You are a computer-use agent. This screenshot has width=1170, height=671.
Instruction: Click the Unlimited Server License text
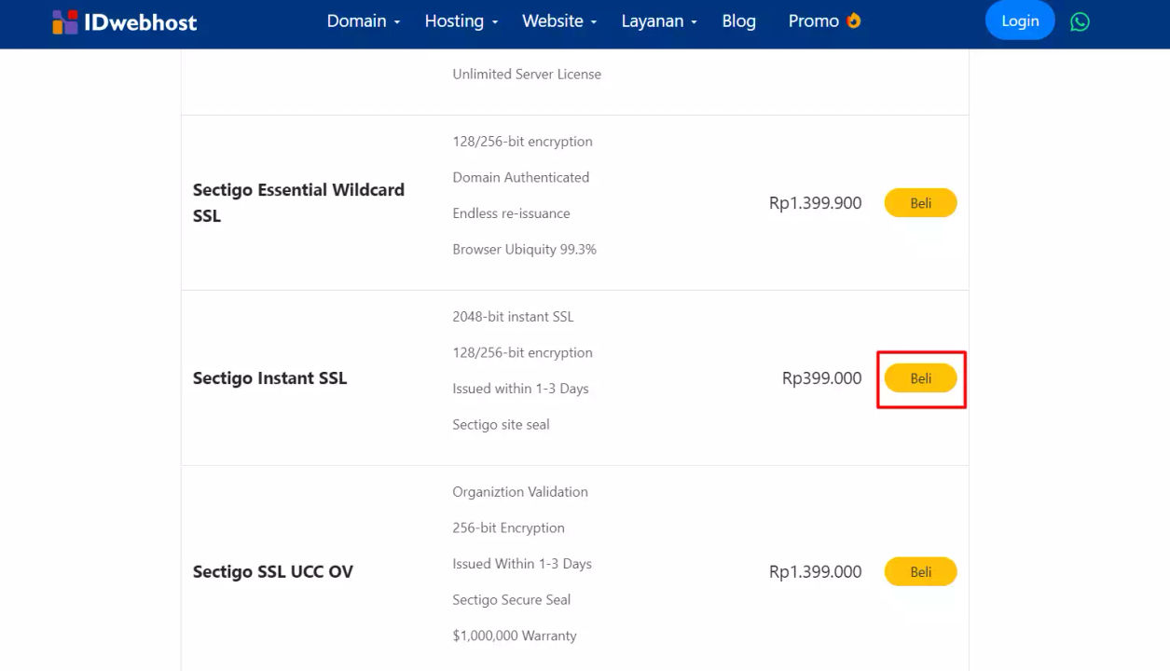click(x=527, y=74)
